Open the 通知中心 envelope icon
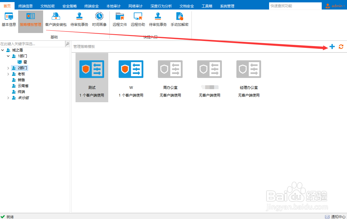This screenshot has height=219, width=347. pyautogui.click(x=327, y=217)
